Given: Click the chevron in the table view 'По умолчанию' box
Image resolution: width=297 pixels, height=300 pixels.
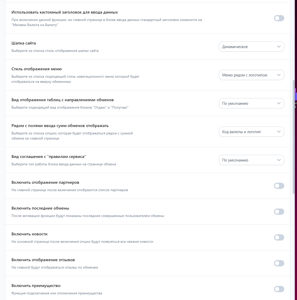Looking at the screenshot, I should point(279,103).
